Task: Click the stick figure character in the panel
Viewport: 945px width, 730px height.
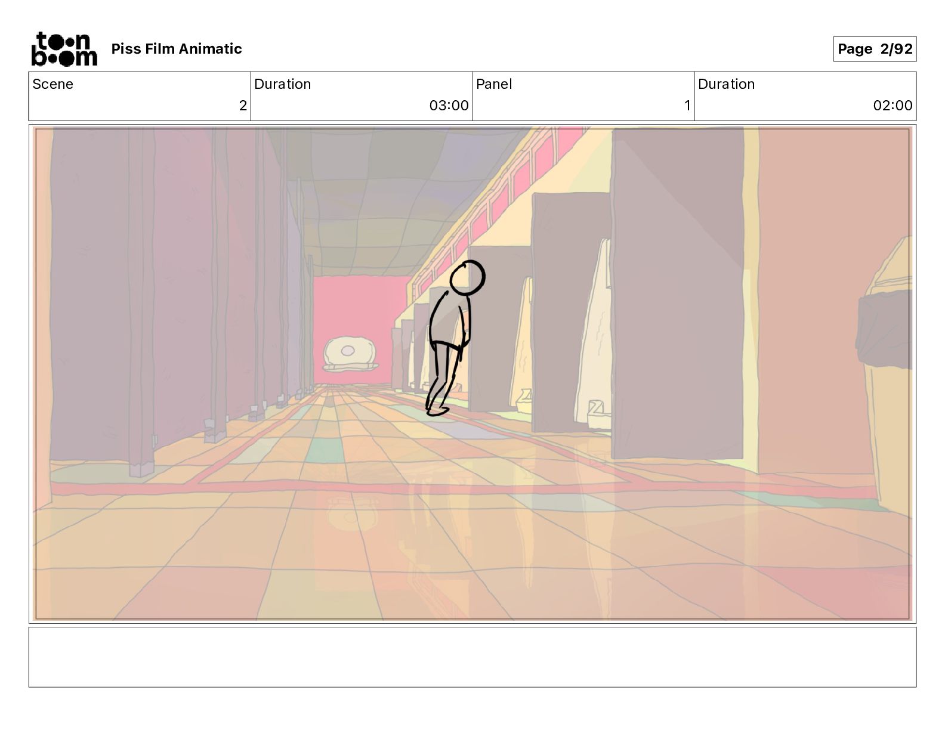Action: [456, 338]
